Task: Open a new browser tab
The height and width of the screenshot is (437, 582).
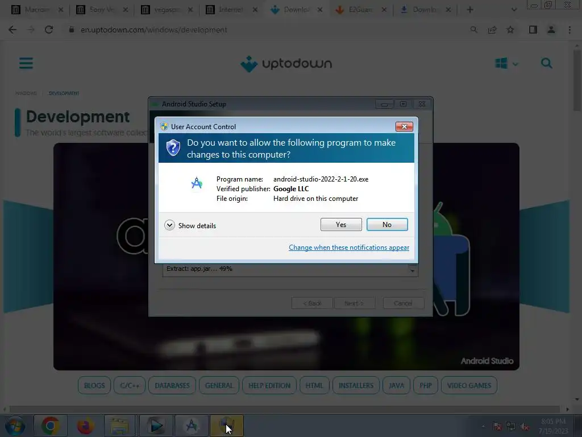Action: click(x=470, y=10)
